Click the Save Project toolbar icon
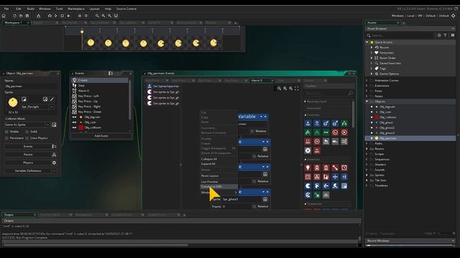Image resolution: width=460 pixels, height=258 pixels. point(27,16)
